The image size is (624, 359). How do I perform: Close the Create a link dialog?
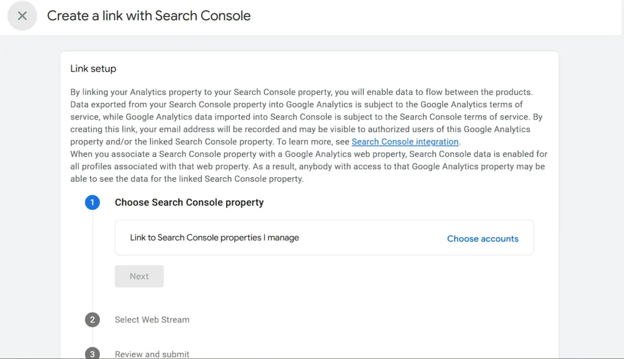(23, 16)
